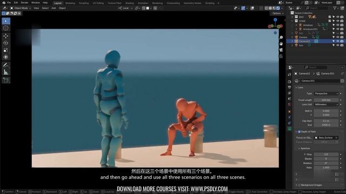Expand the Sun tree item

pyautogui.click(x=292, y=45)
